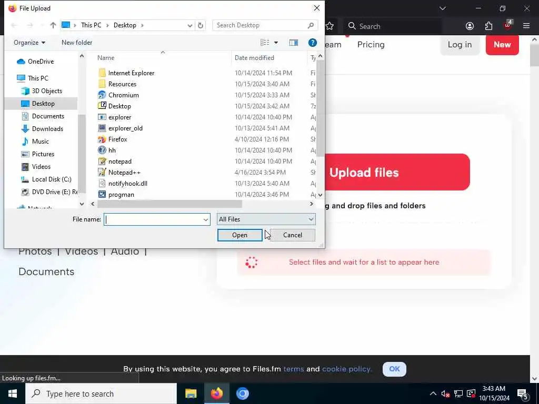Select the Resources folder icon
Viewport: 539px width, 404px height.
click(102, 84)
